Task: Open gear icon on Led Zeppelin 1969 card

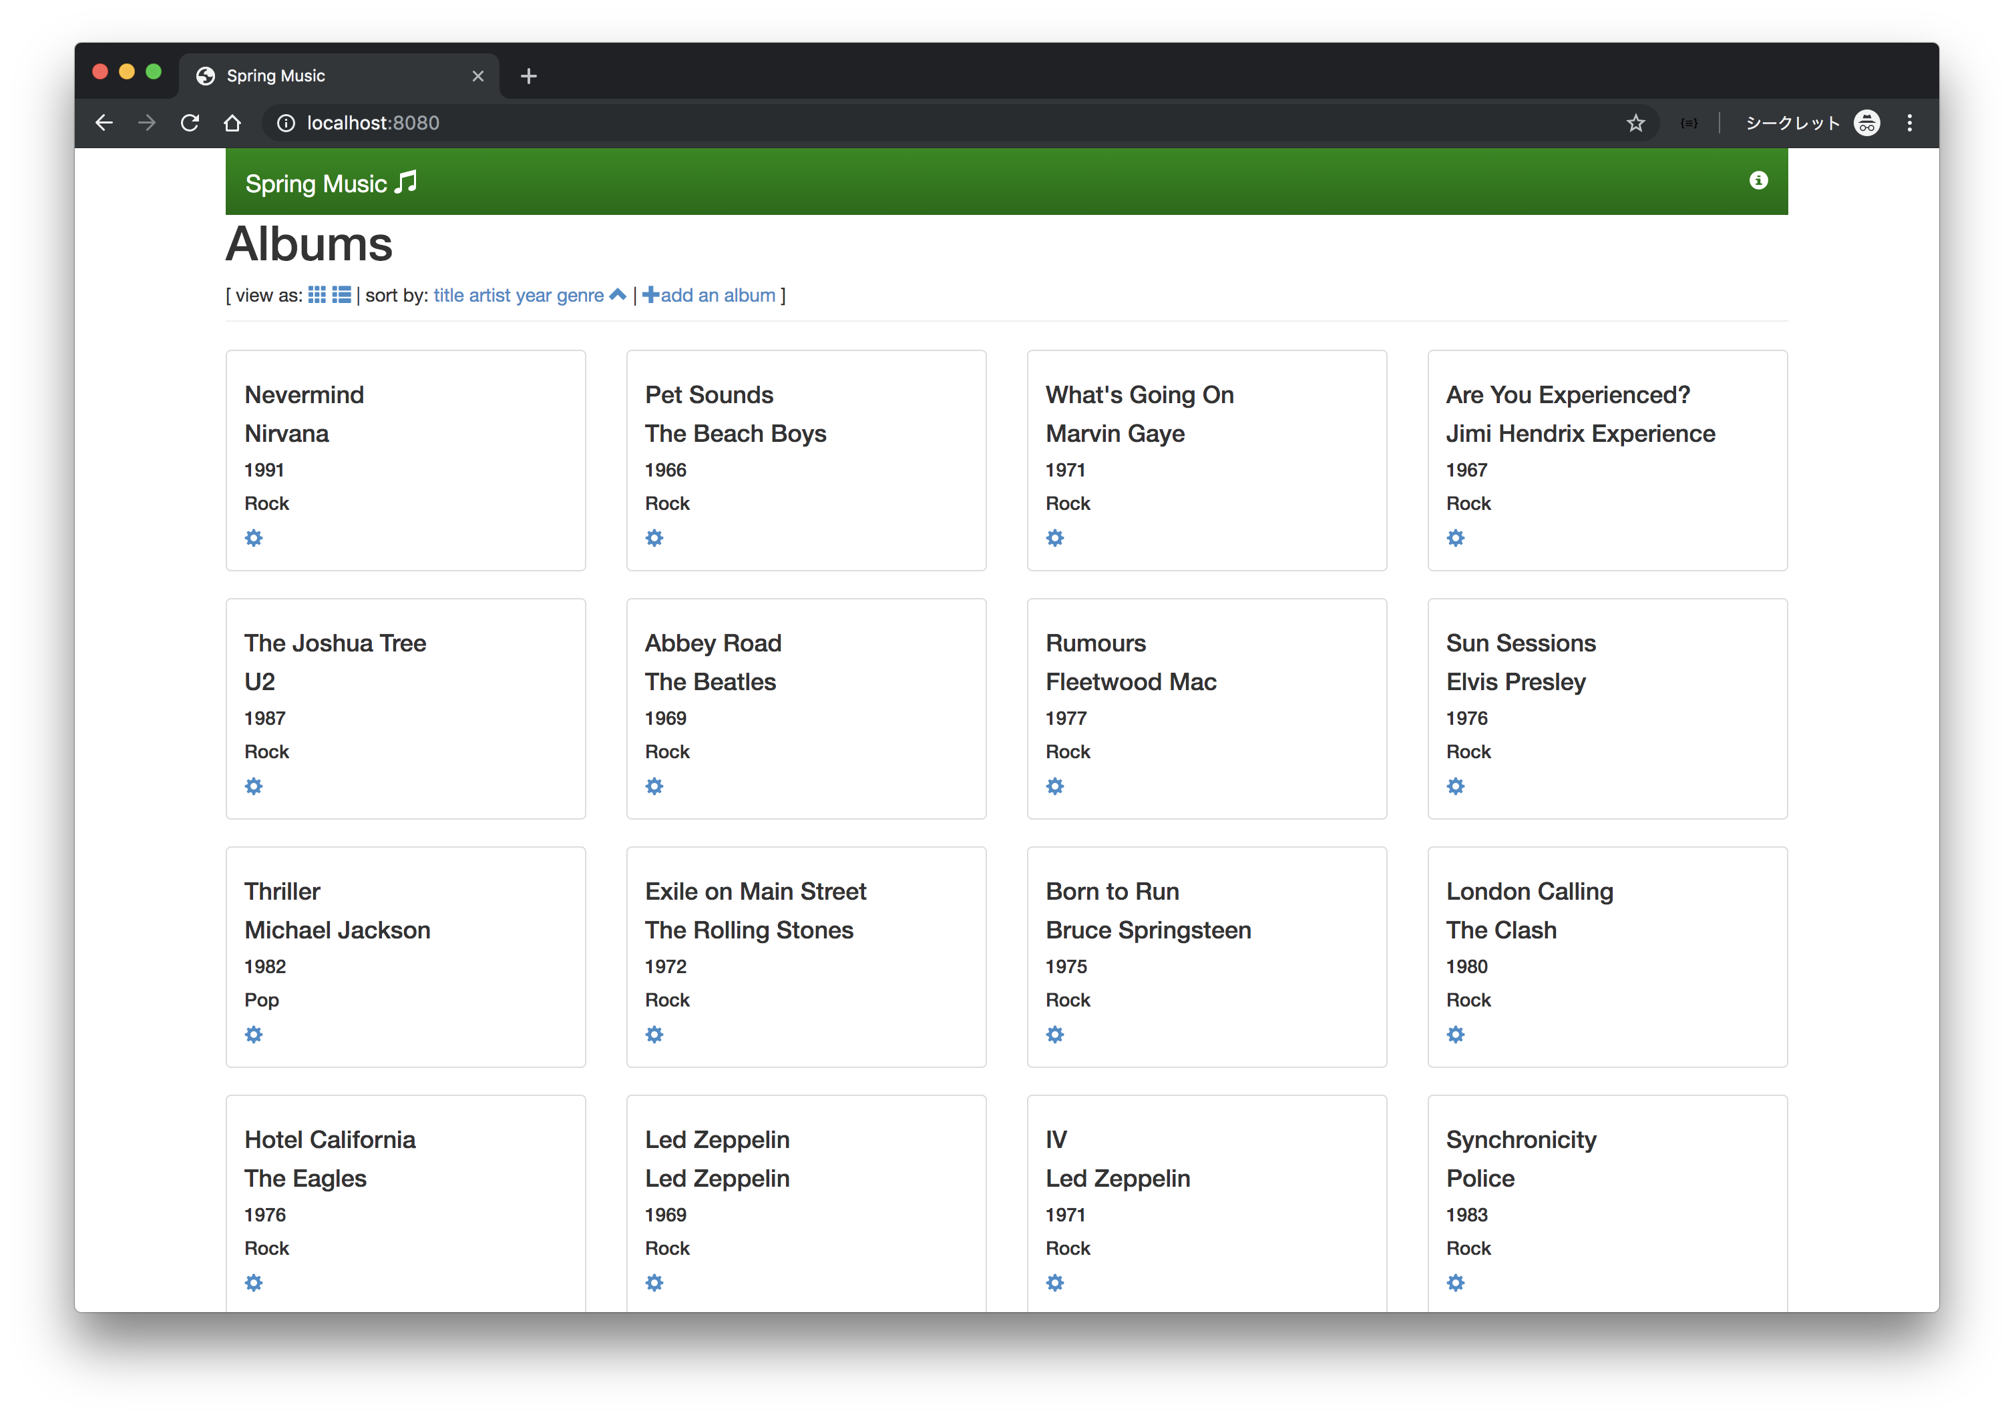Action: point(654,1282)
